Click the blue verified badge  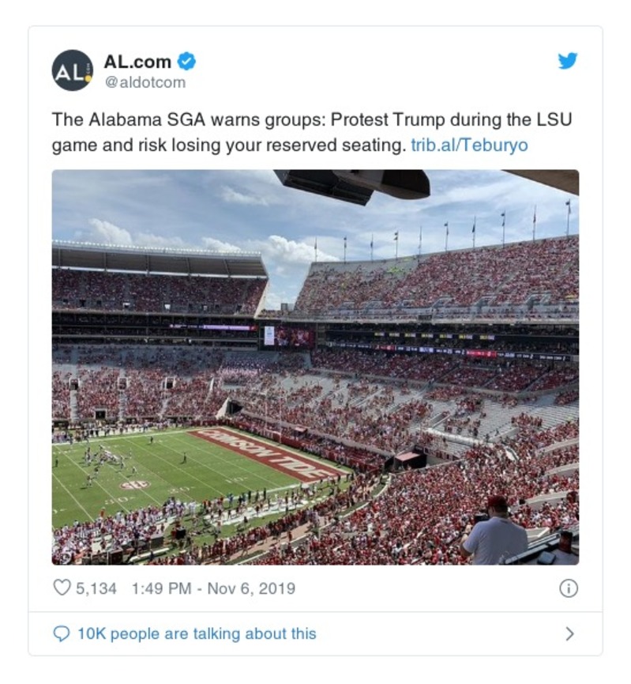click(186, 61)
